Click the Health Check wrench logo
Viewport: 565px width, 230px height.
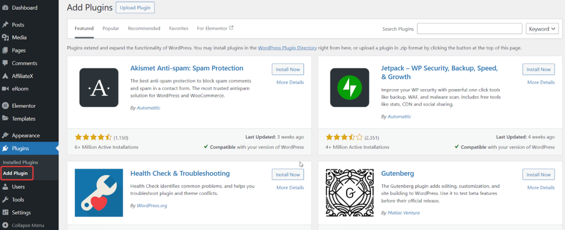tap(99, 193)
